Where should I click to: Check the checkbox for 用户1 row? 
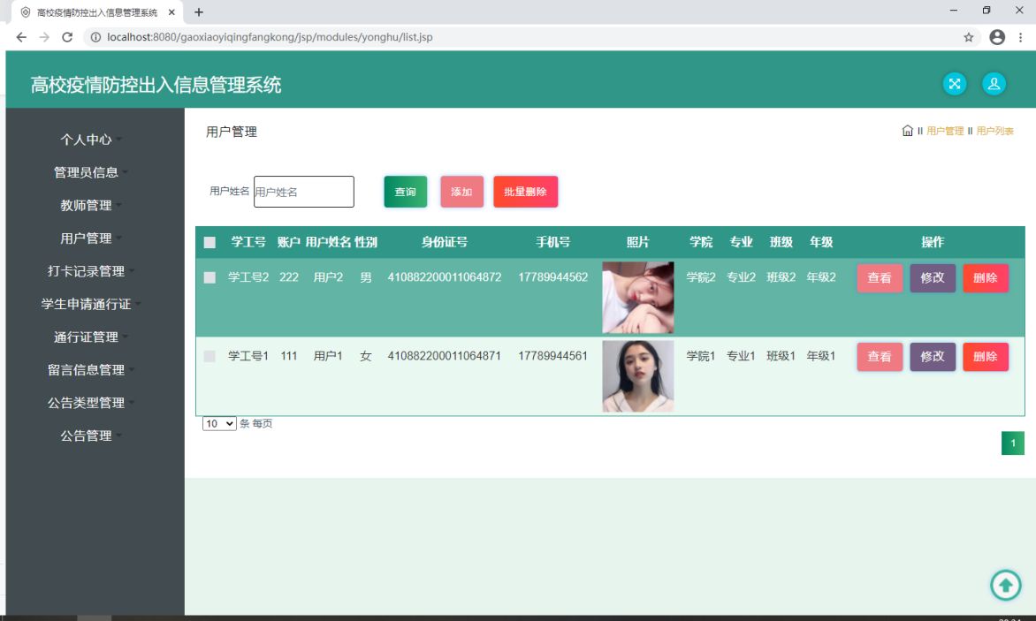209,356
